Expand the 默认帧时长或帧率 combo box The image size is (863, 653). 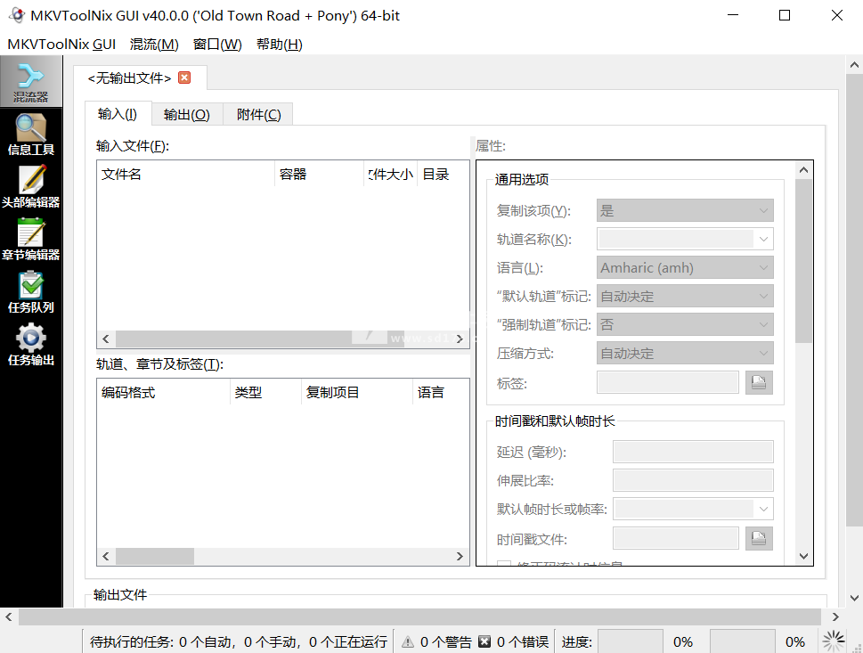click(763, 509)
